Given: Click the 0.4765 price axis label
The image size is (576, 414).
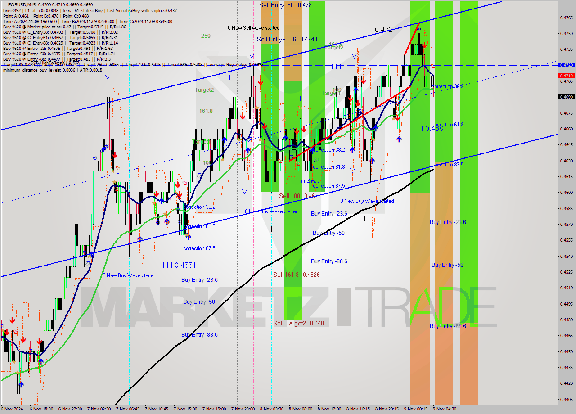Looking at the screenshot, I should pos(566,18).
